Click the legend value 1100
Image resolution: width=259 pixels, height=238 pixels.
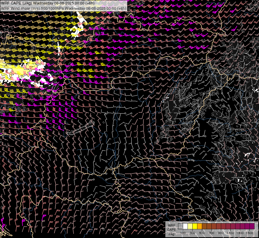[230, 233]
